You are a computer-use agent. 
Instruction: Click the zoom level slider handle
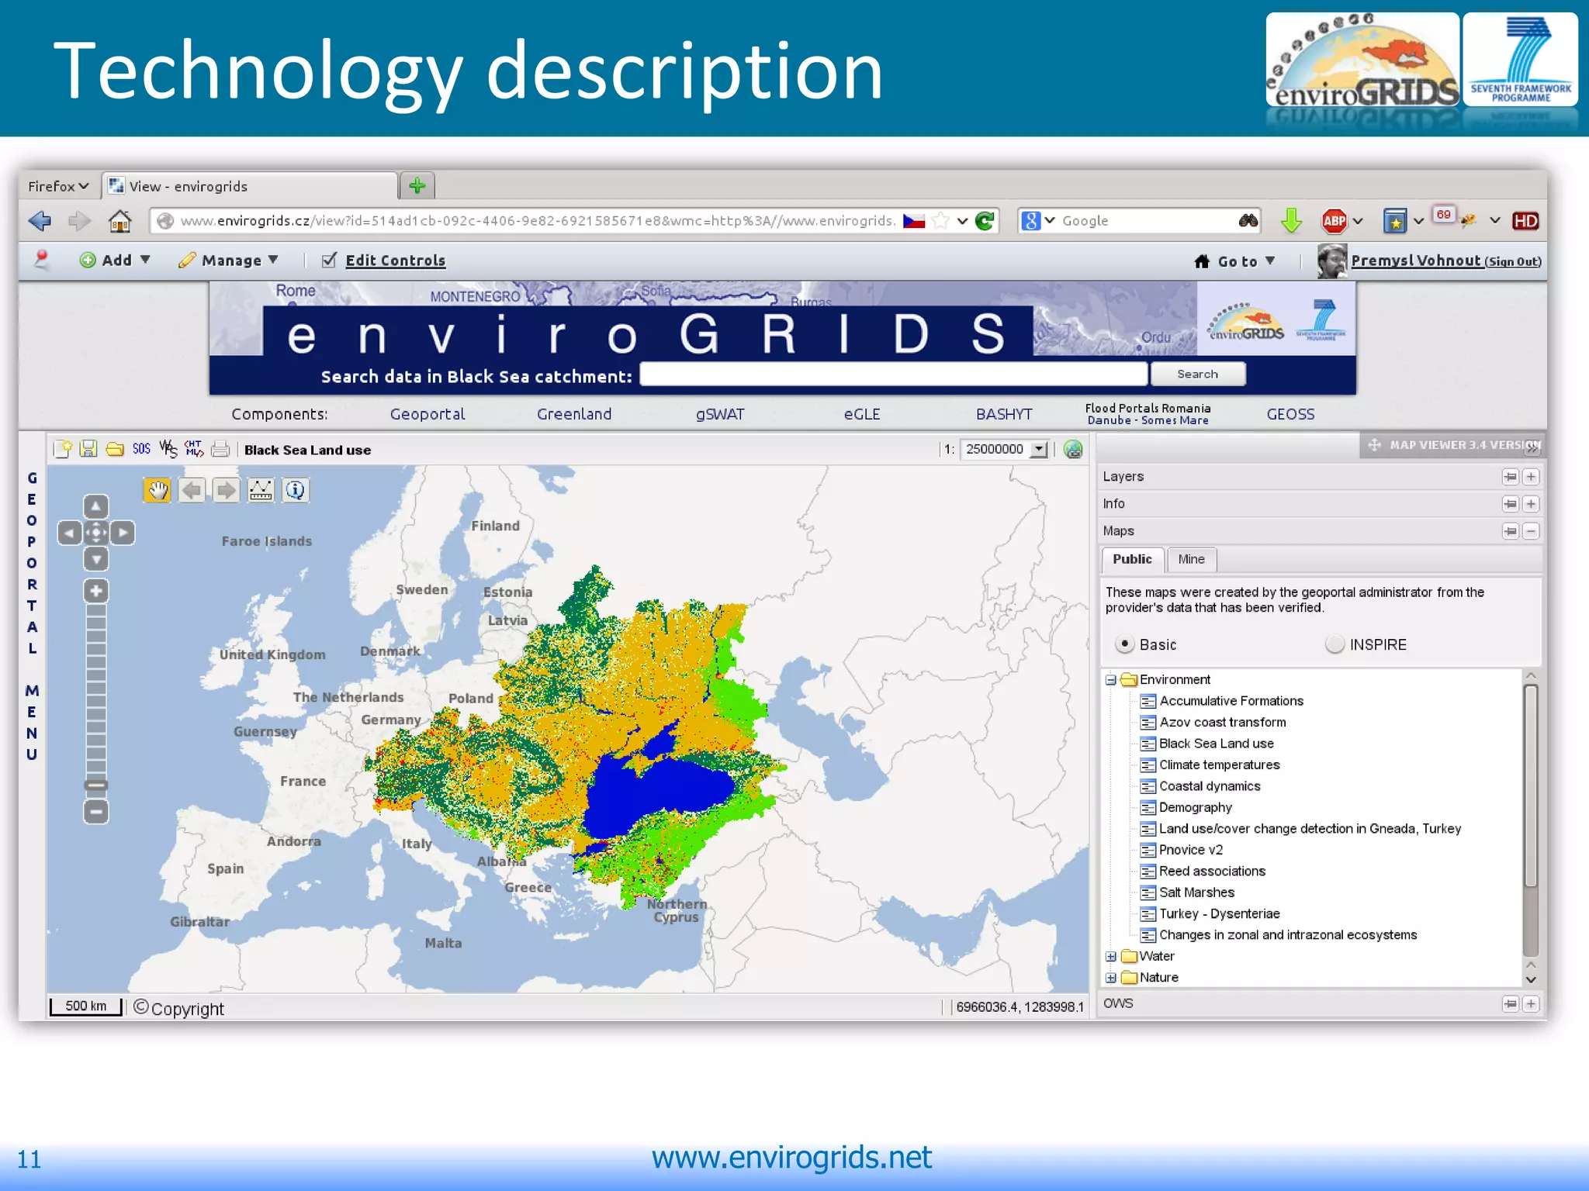pos(95,785)
